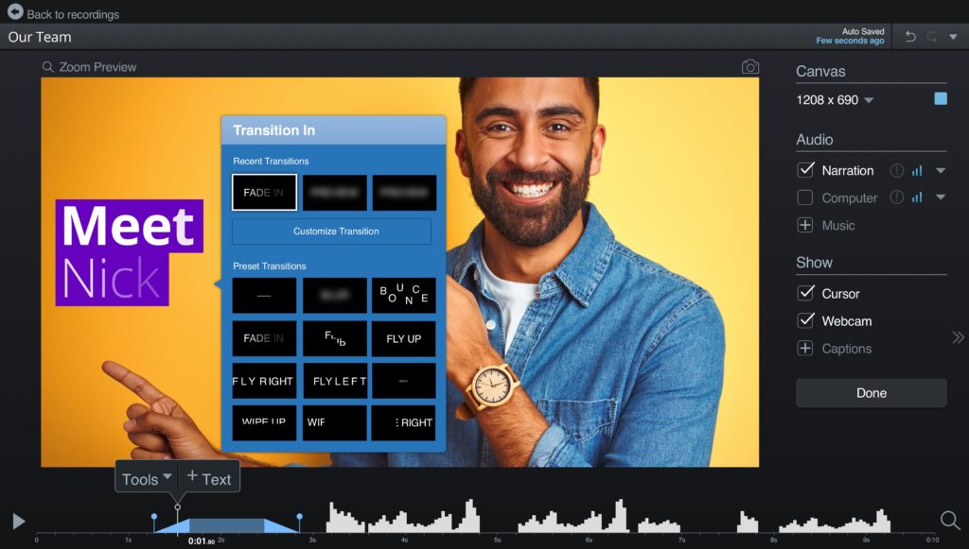The height and width of the screenshot is (549, 969).
Task: Hide the Webcam by unchecking its checkbox
Action: pos(807,321)
